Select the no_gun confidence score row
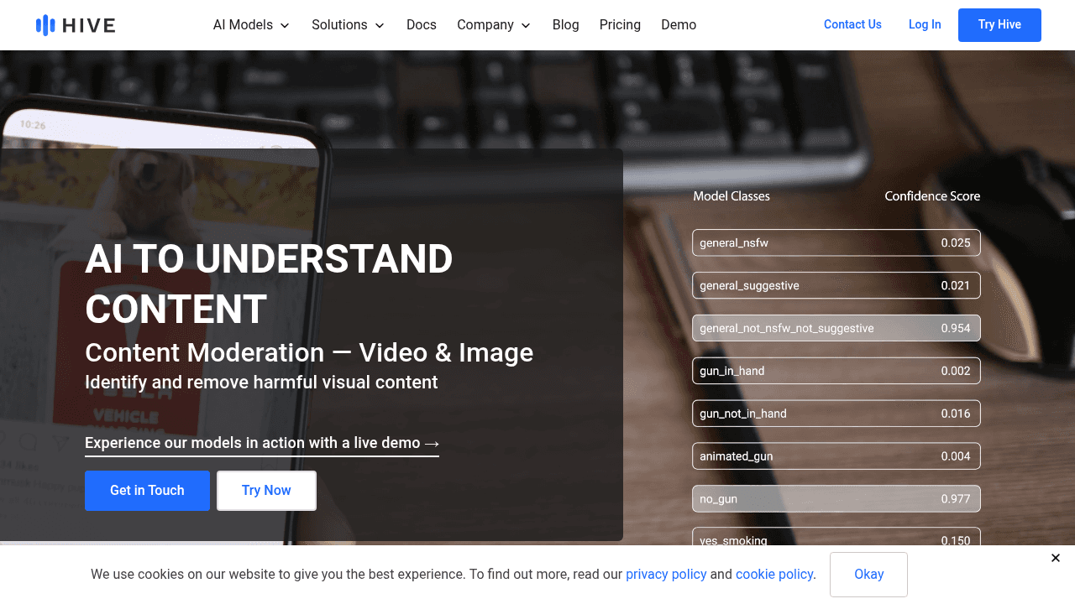The height and width of the screenshot is (604, 1075). 836,499
